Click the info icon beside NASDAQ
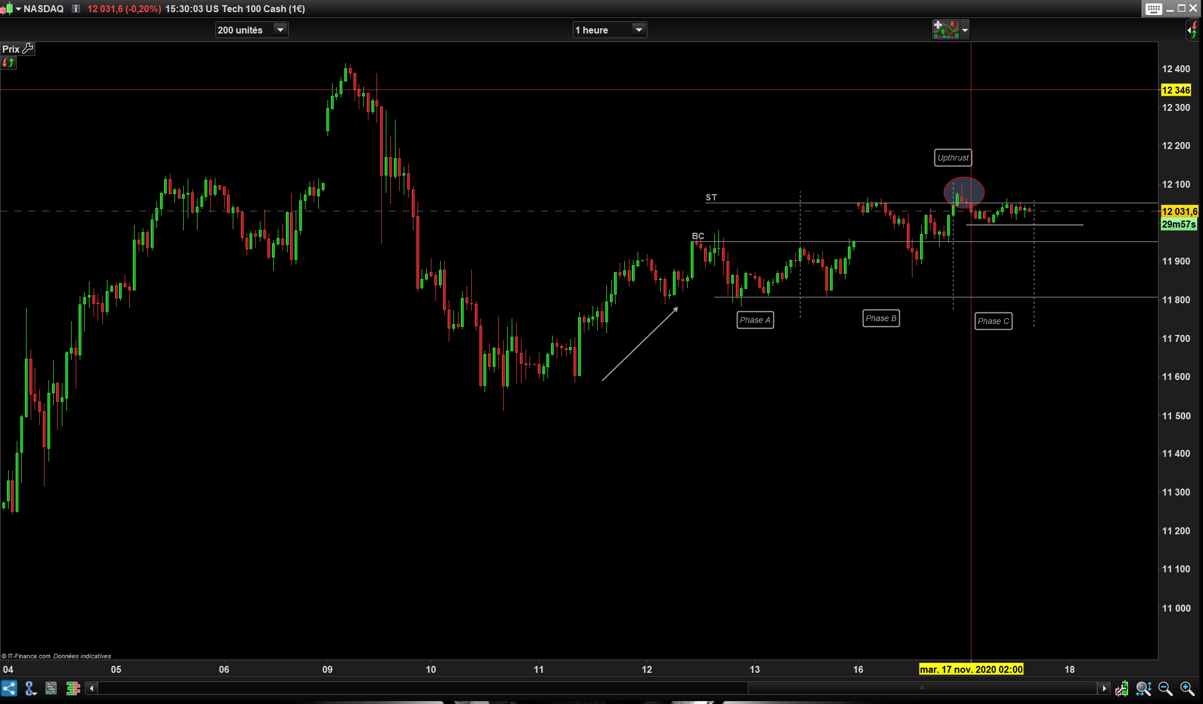 [x=76, y=9]
